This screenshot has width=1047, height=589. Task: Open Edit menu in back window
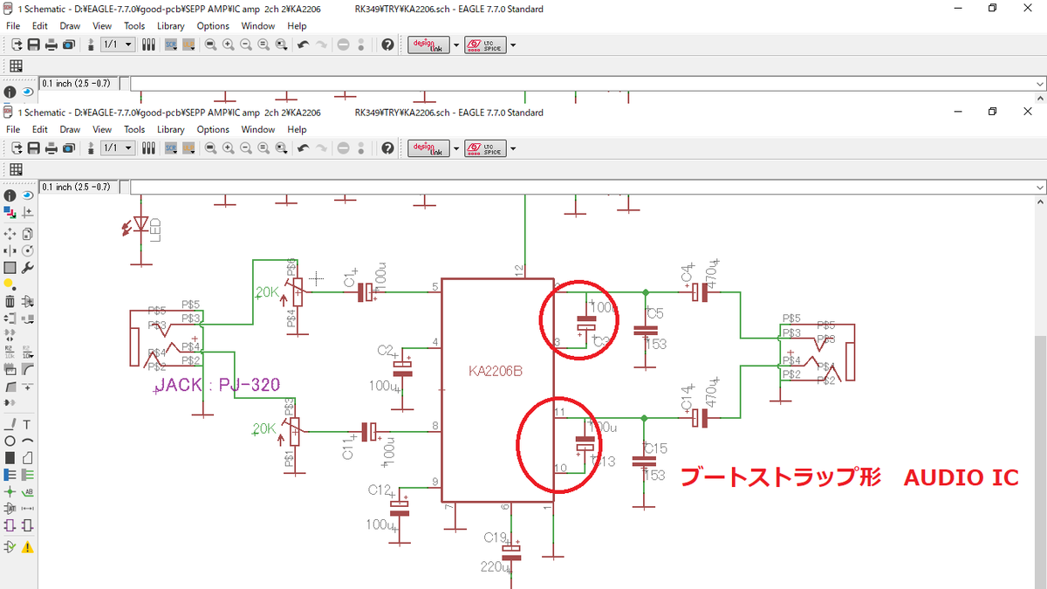point(40,26)
